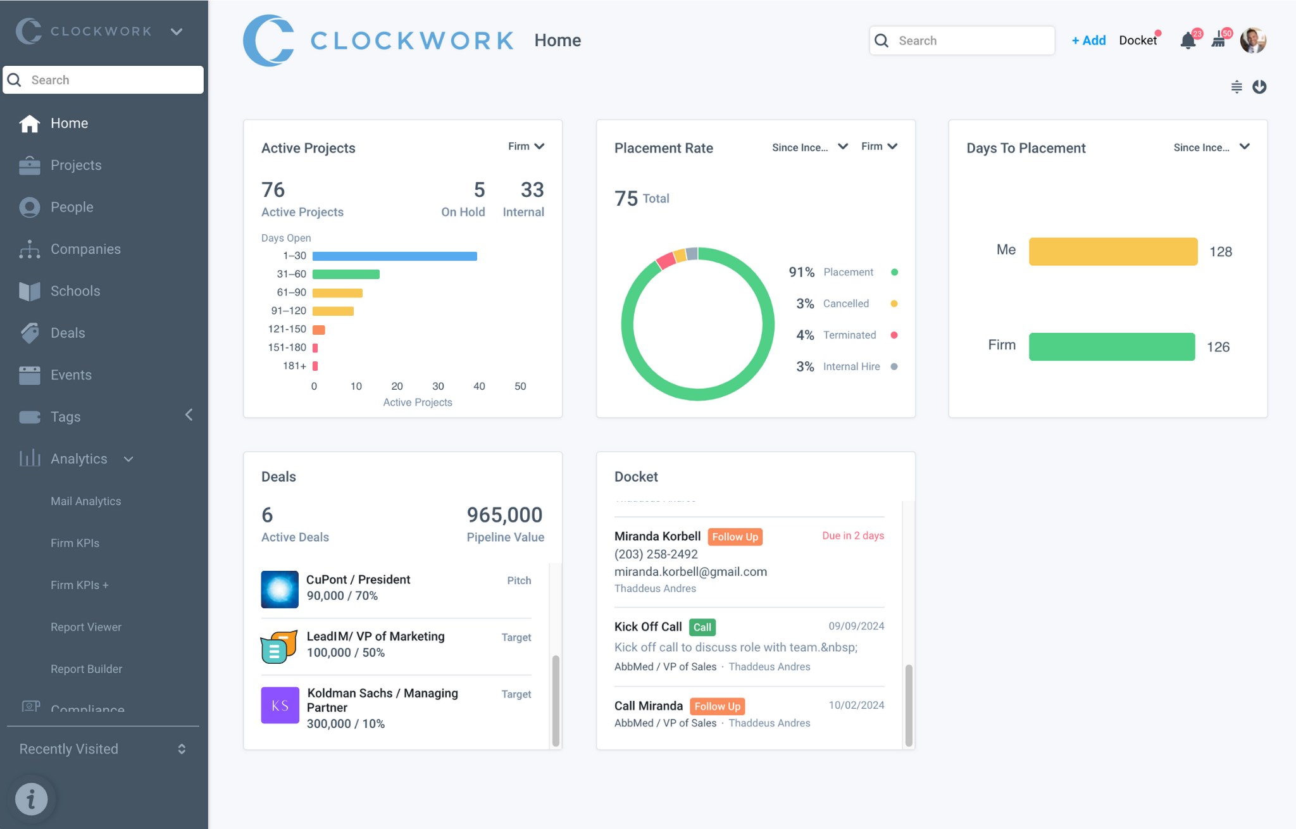
Task: Open the Deals section from the sidebar
Action: tap(67, 332)
